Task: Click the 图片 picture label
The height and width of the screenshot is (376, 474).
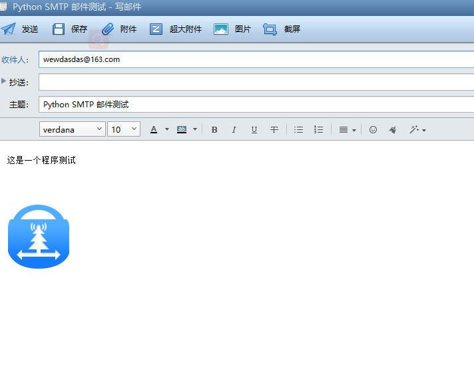Action: 243,29
